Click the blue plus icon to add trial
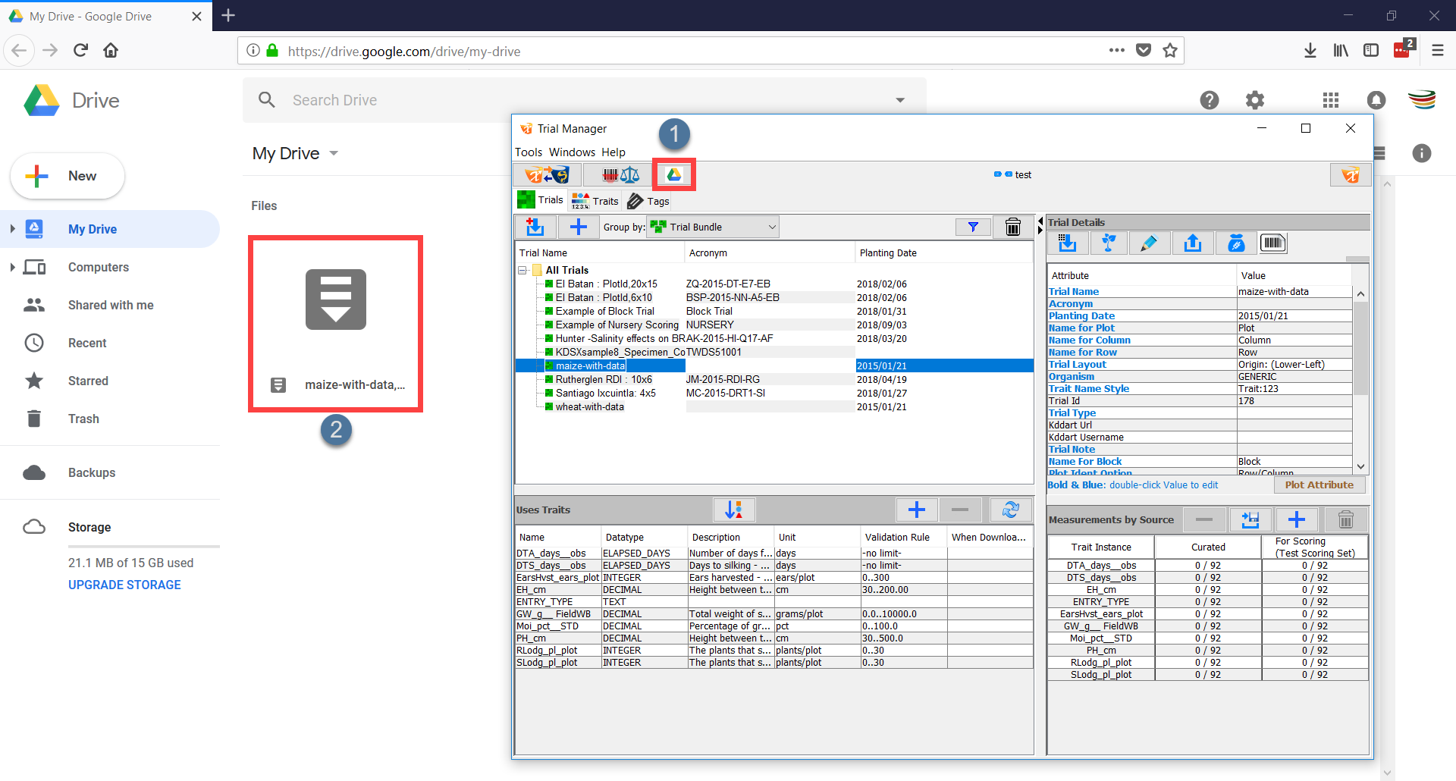 (578, 227)
